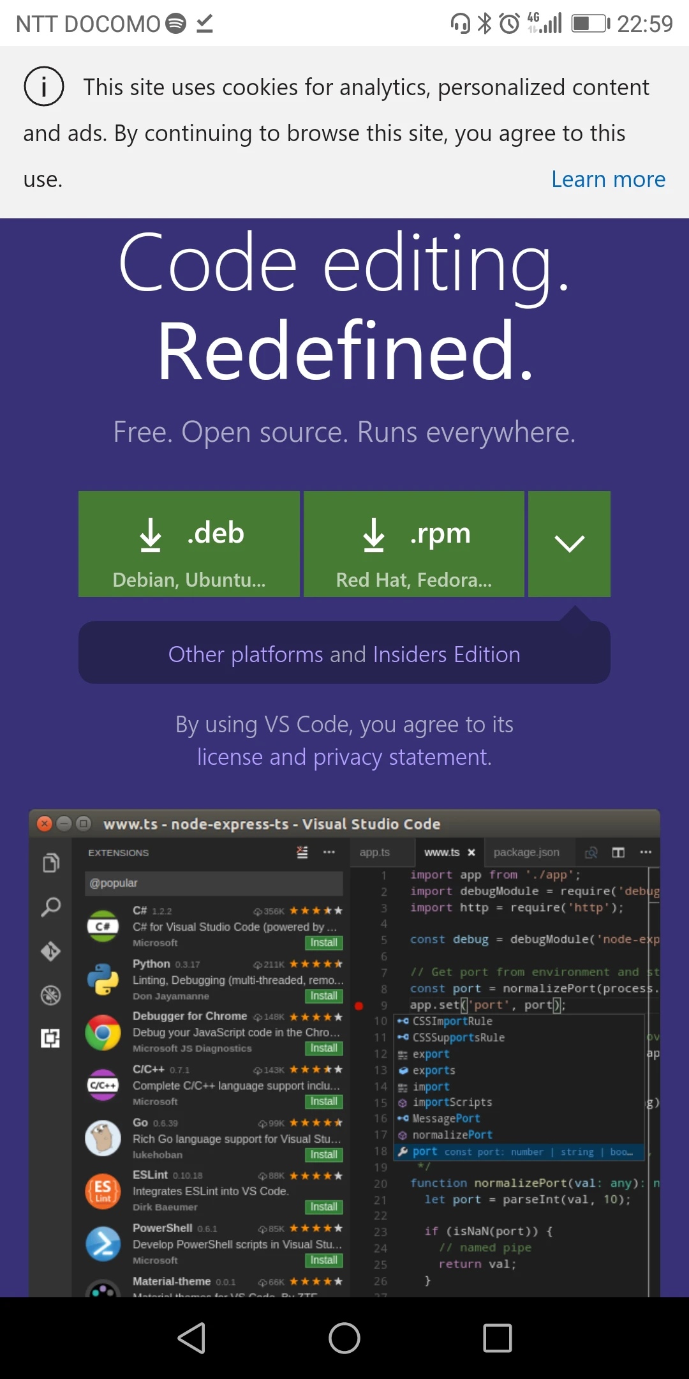Install the ESLint extension
This screenshot has width=689, height=1379.
pyautogui.click(x=324, y=1207)
